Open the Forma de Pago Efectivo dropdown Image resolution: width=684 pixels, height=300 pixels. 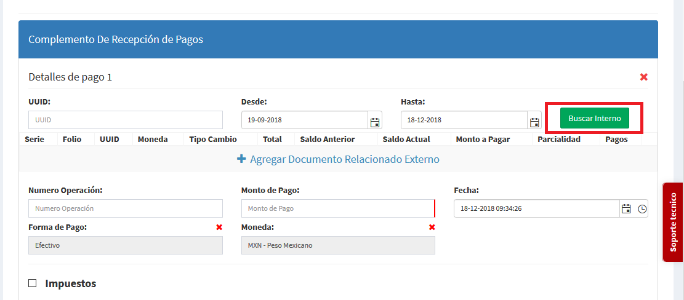pyautogui.click(x=125, y=245)
